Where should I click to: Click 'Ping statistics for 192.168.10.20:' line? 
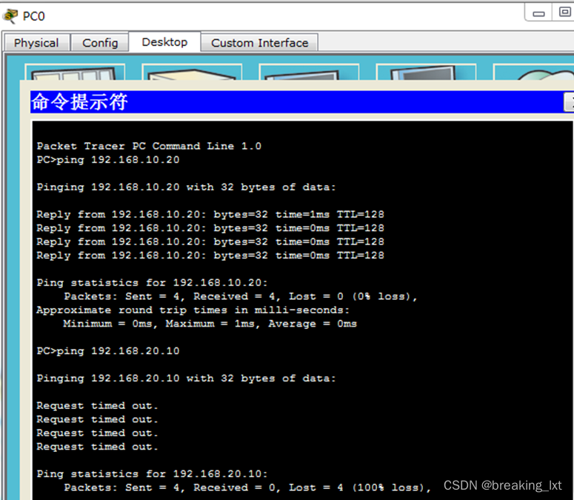click(x=153, y=282)
